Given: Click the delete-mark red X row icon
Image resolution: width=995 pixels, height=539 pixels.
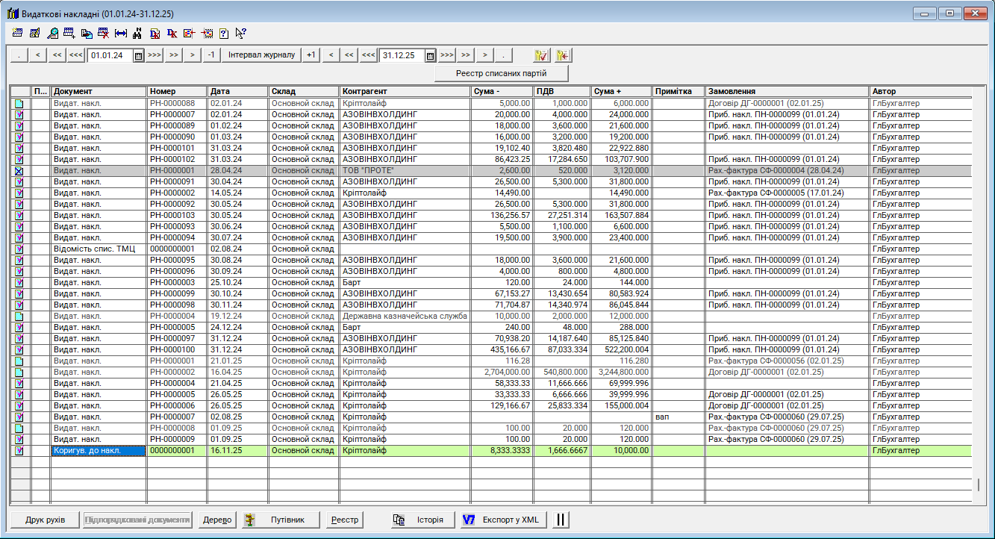Looking at the screenshot, I should pyautogui.click(x=103, y=33).
